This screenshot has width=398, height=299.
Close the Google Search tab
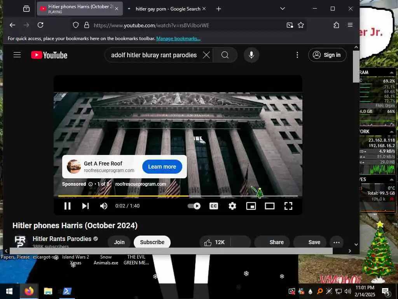pyautogui.click(x=204, y=9)
